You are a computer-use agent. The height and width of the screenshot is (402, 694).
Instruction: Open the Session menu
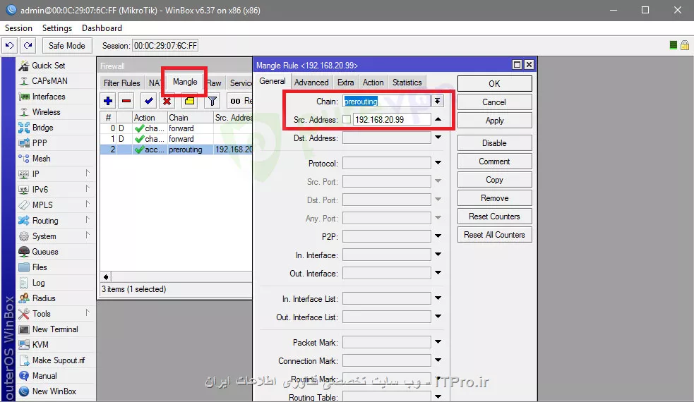[18, 28]
